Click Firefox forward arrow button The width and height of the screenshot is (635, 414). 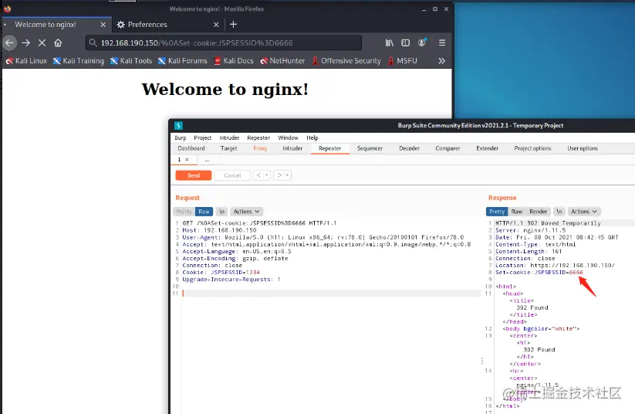pos(26,42)
